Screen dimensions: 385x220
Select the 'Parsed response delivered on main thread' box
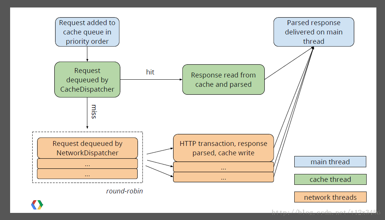(x=313, y=32)
